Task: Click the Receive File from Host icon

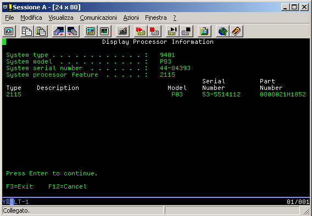Action: (x=73, y=31)
